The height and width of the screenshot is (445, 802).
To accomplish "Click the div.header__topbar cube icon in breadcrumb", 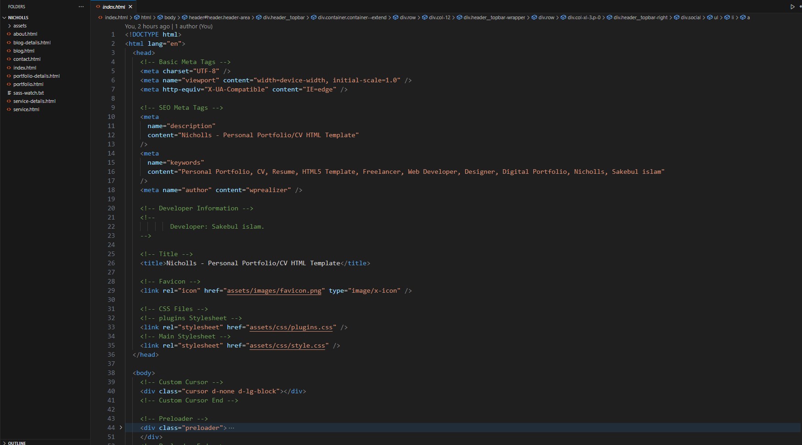I will pos(259,18).
